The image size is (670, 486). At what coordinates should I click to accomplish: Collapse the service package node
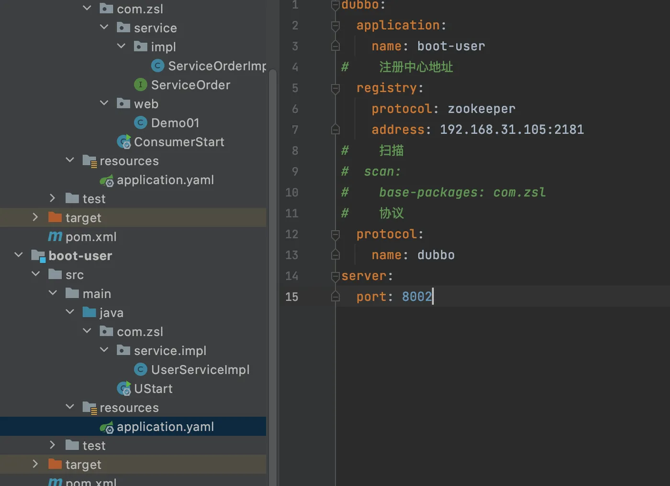pos(104,27)
